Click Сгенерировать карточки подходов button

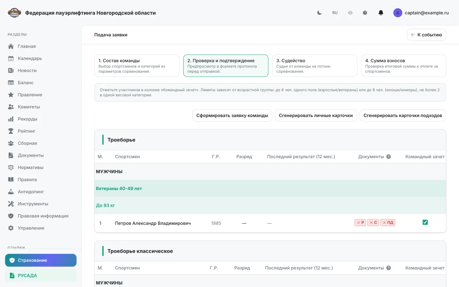click(x=403, y=115)
